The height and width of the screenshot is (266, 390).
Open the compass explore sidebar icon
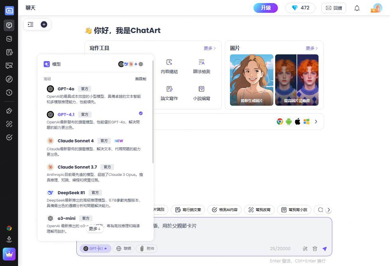pyautogui.click(x=9, y=79)
